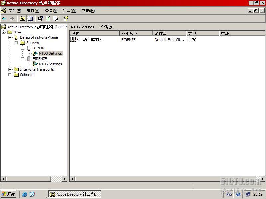Open the 查看(V) menu

51,11
